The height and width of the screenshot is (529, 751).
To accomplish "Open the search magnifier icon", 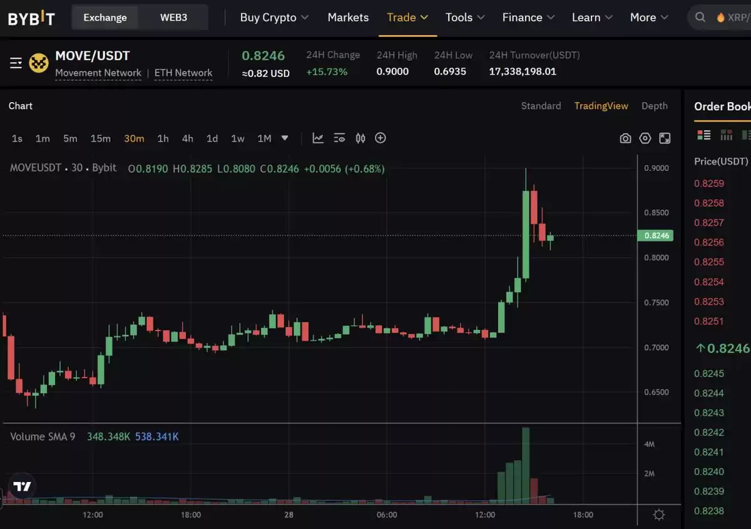I will coord(700,18).
